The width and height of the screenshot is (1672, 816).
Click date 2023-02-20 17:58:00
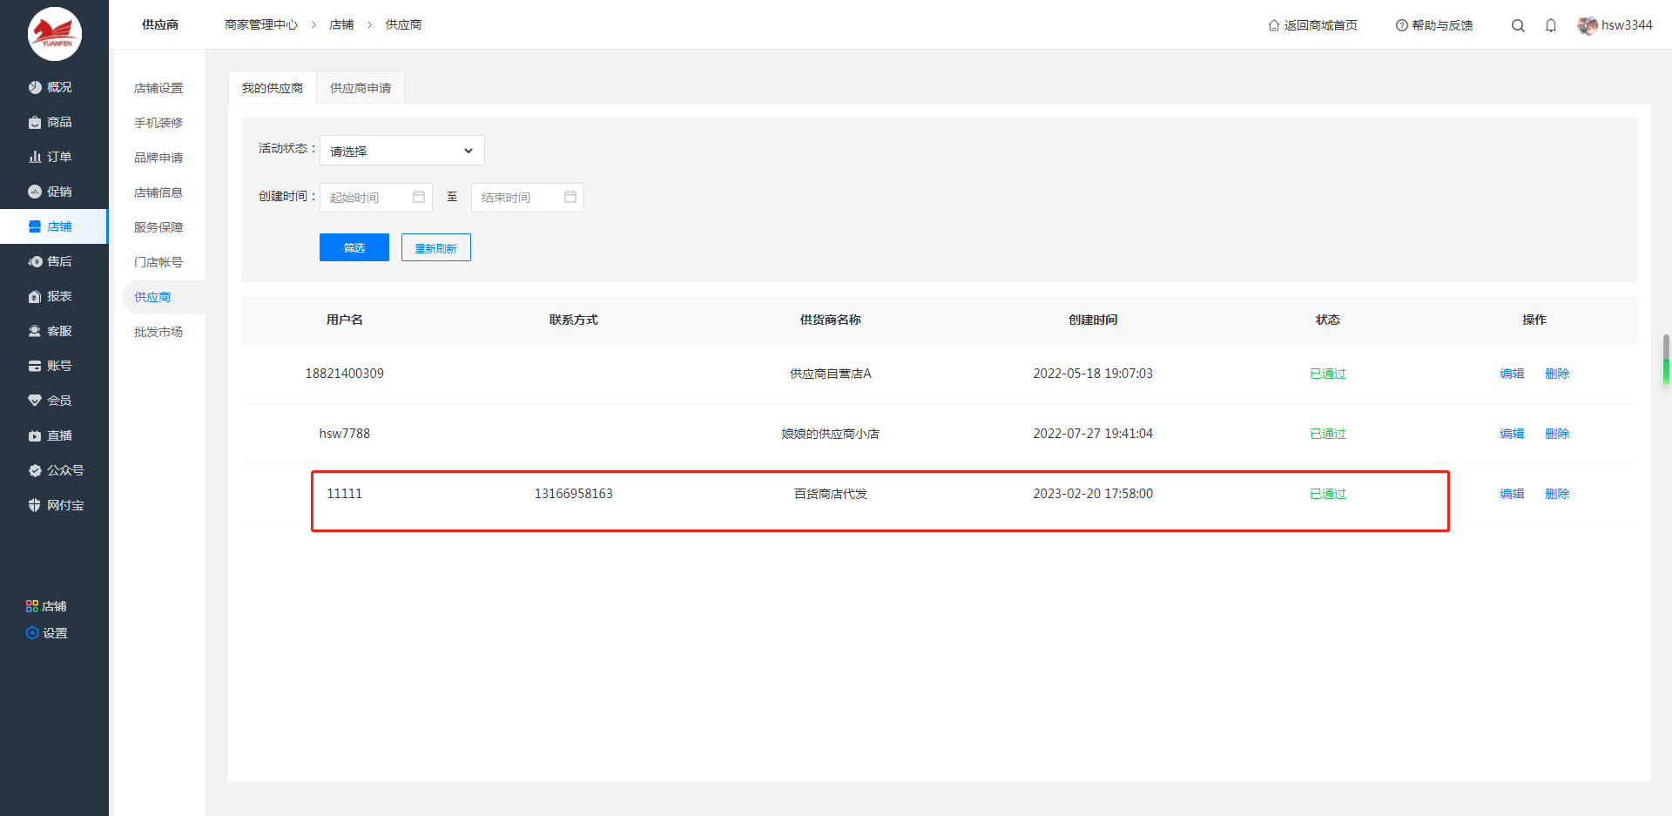[1093, 494]
